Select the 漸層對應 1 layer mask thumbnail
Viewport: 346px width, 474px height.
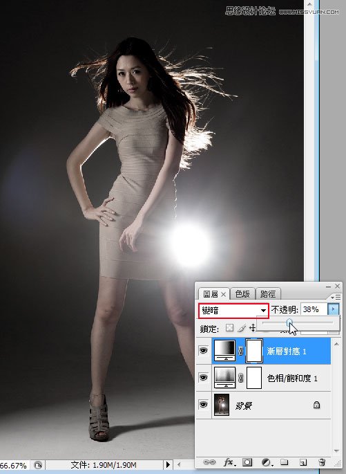[x=254, y=351]
